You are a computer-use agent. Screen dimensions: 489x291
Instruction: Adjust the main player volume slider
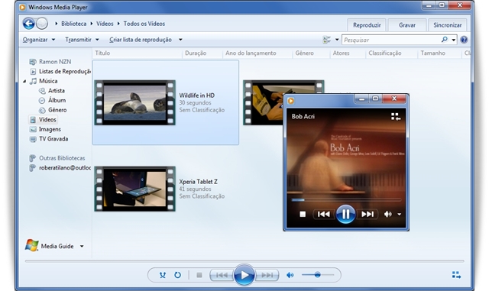pos(318,275)
